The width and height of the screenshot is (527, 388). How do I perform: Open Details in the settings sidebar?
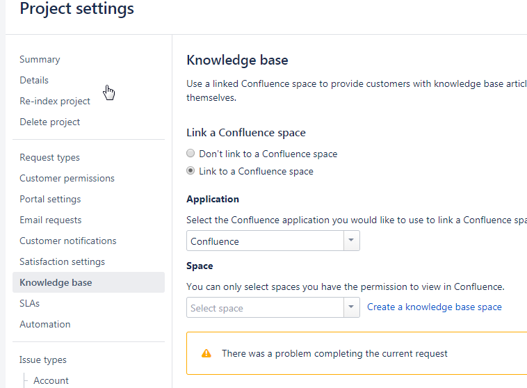pyautogui.click(x=34, y=80)
